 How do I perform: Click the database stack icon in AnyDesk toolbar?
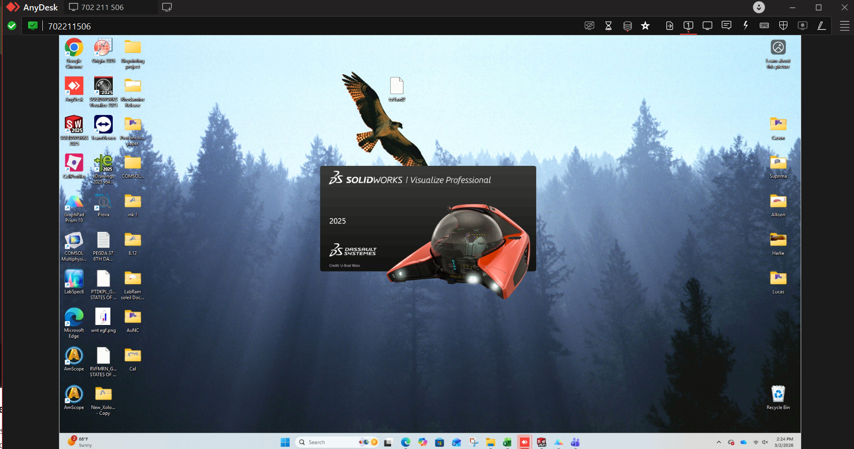pyautogui.click(x=628, y=26)
